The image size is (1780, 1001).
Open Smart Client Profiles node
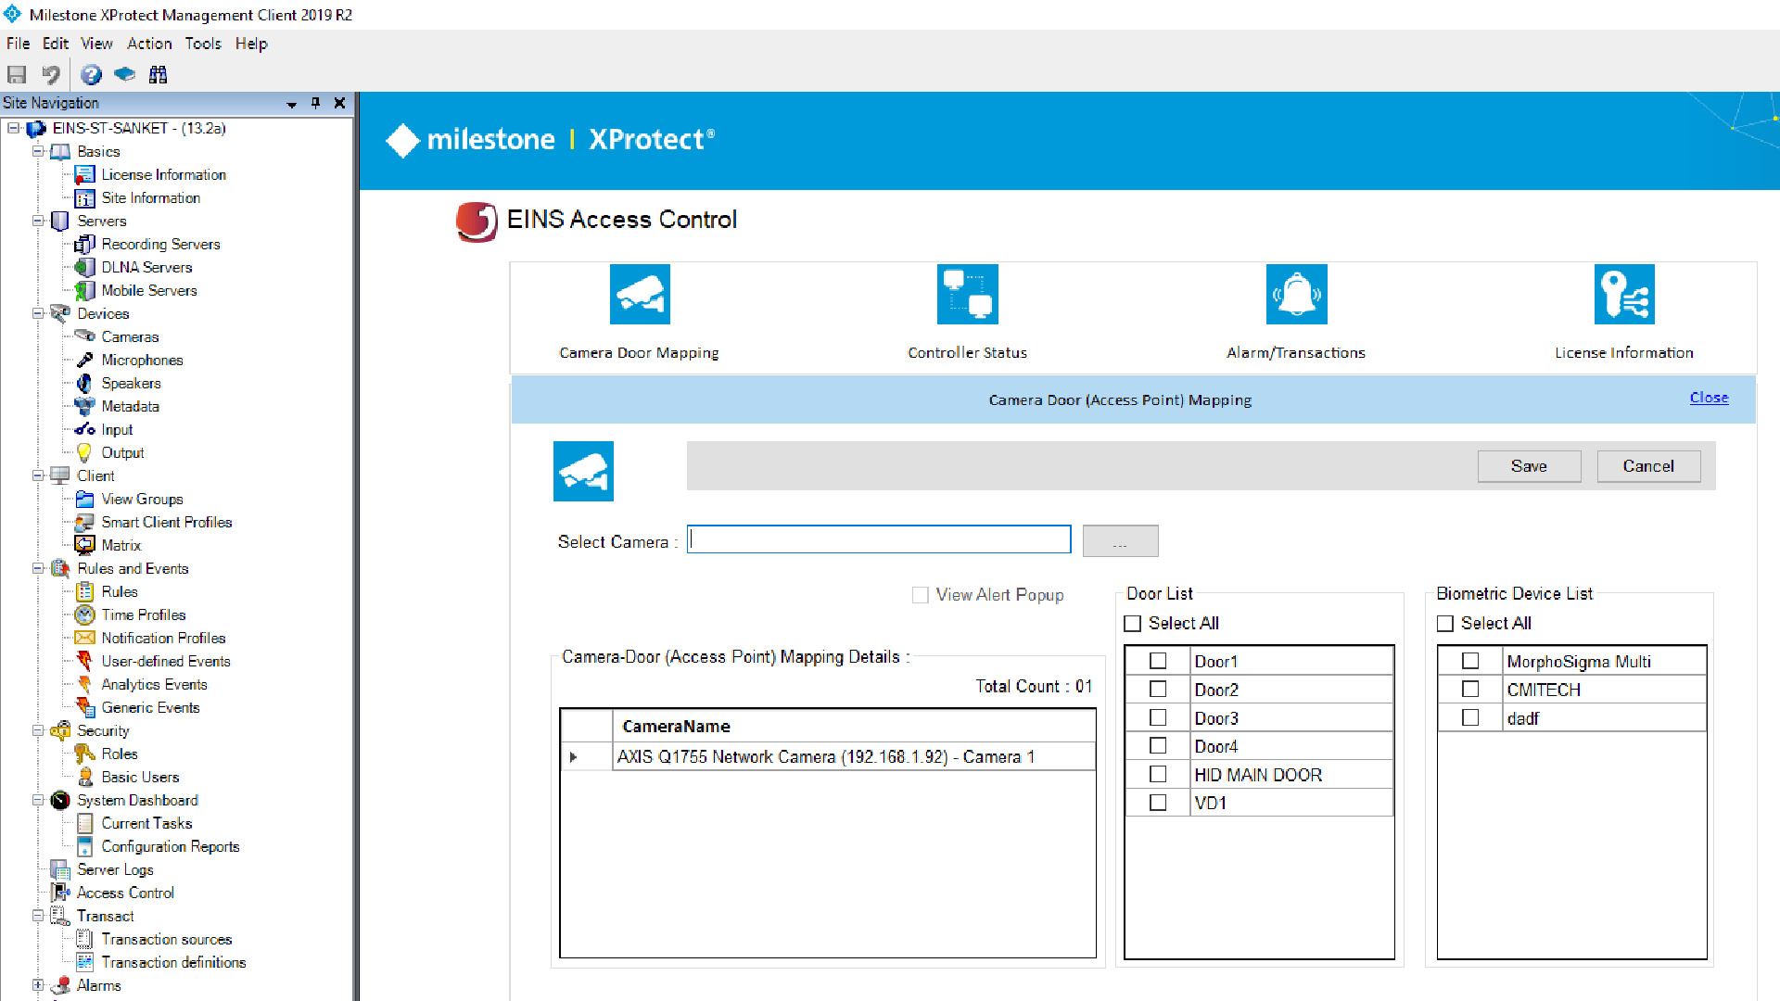coord(167,522)
